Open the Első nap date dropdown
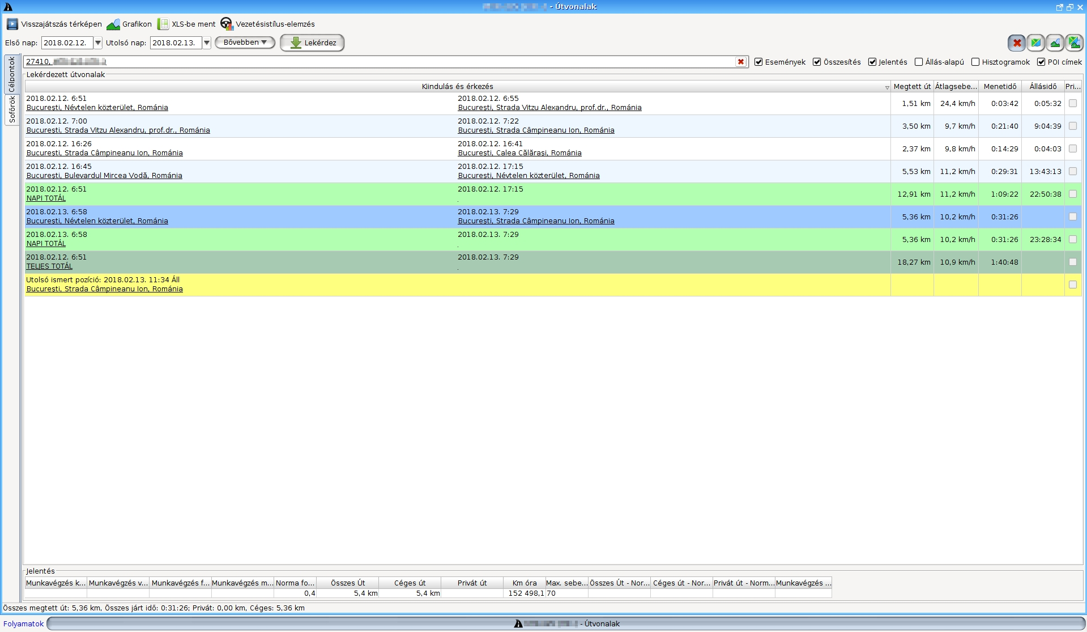The width and height of the screenshot is (1087, 632). tap(98, 43)
